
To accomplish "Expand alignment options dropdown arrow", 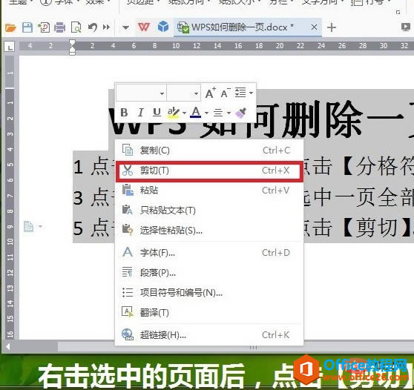I will point(229,113).
